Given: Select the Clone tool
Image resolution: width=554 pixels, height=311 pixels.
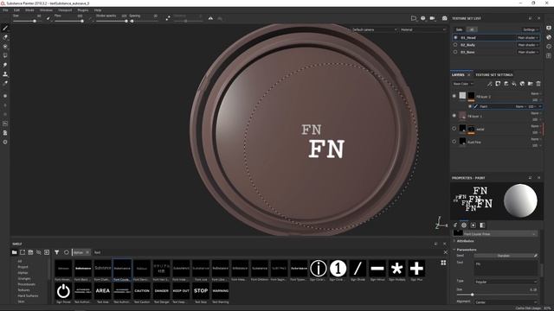Looking at the screenshot, I should coord(5,74).
